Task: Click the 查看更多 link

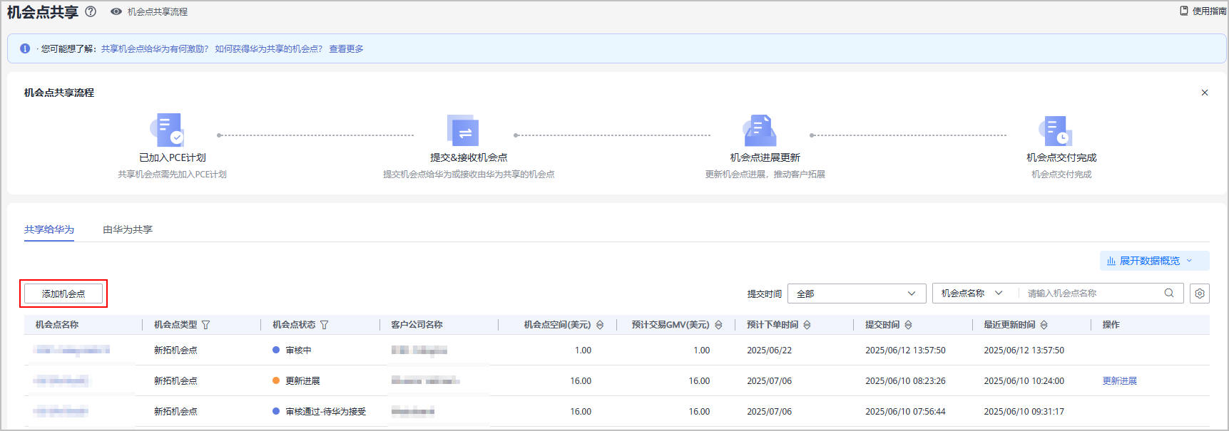Action: 346,49
